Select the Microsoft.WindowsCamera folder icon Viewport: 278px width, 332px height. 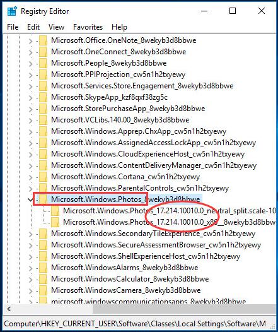[x=43, y=290]
